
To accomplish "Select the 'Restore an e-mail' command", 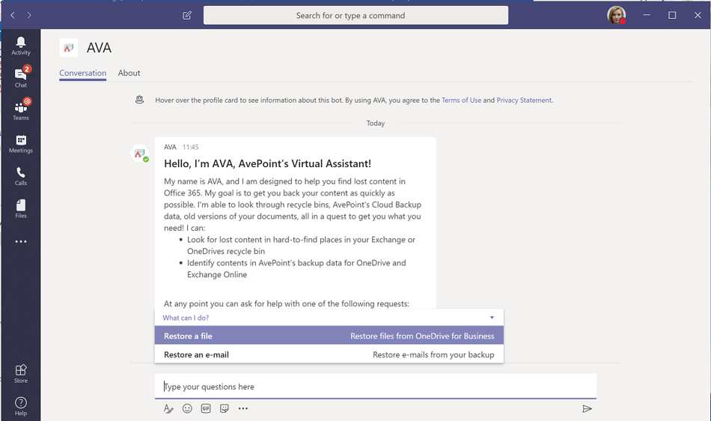I will (329, 354).
